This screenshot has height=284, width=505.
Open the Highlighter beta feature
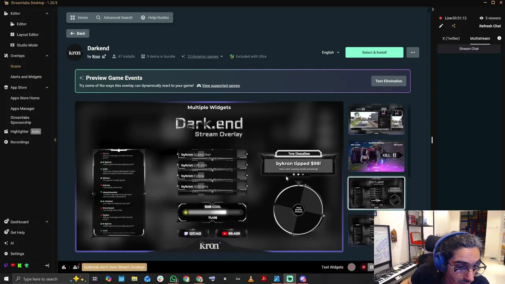click(19, 131)
